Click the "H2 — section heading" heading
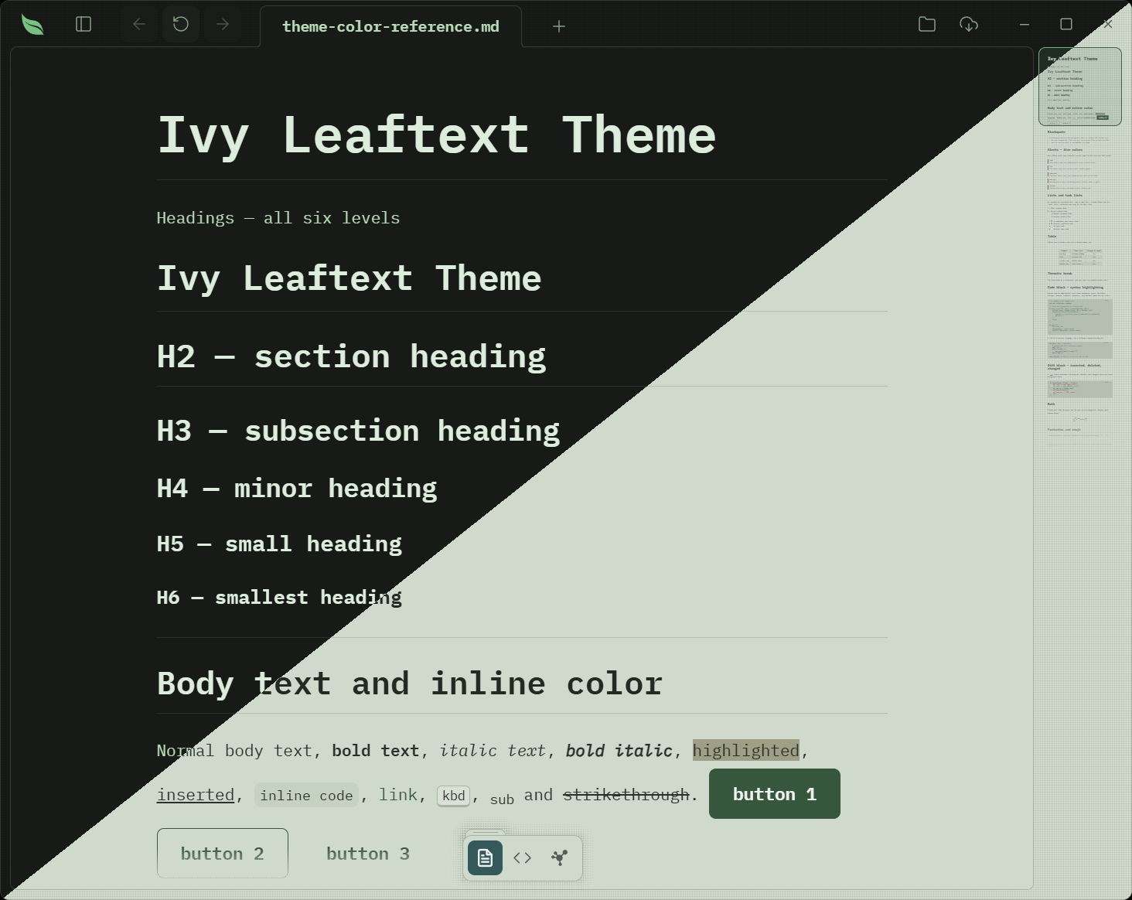Viewport: 1132px width, 900px height. [351, 356]
